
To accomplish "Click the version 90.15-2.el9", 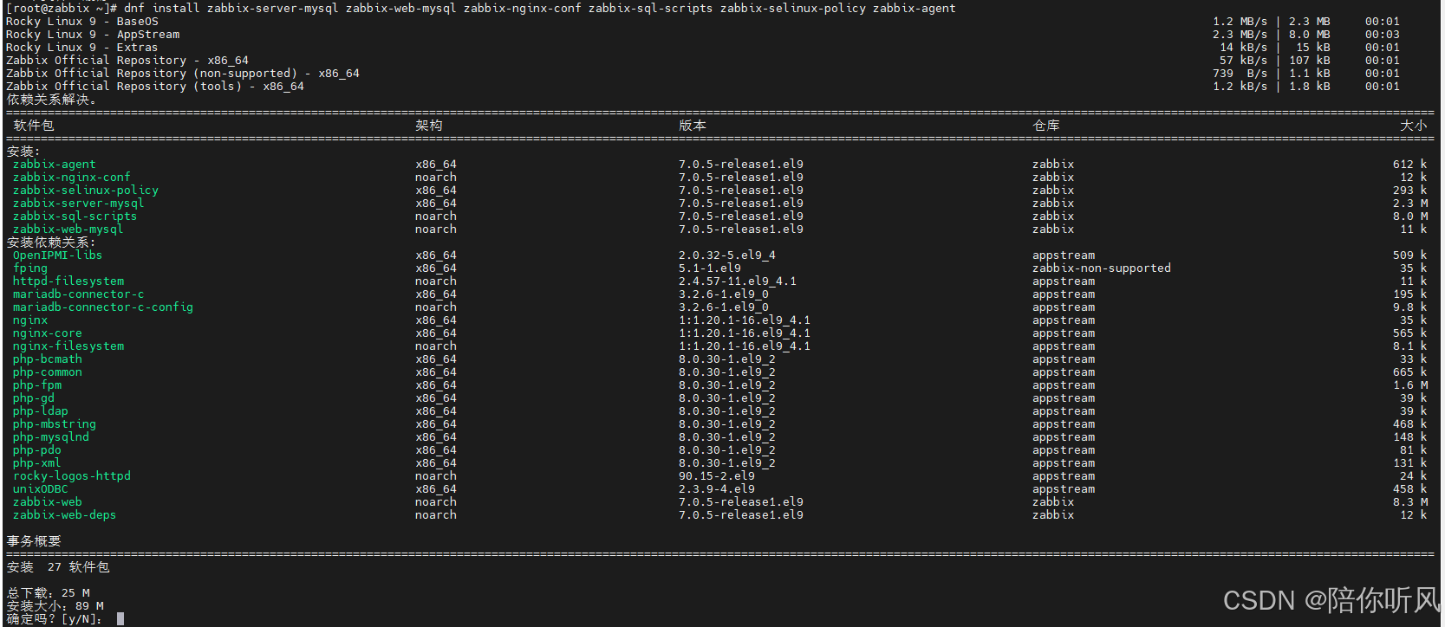I will 716,475.
